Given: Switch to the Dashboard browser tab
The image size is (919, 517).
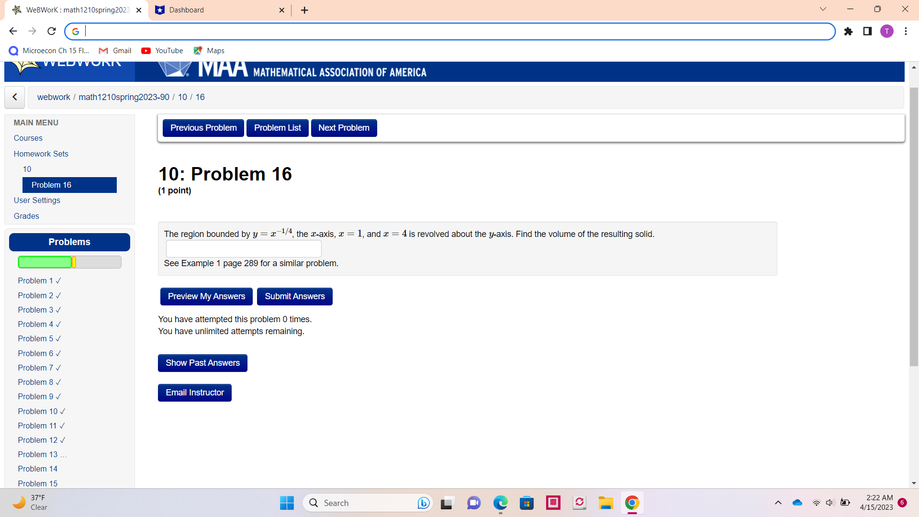Looking at the screenshot, I should click(211, 10).
